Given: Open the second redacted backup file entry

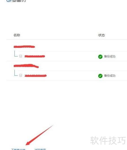Looking at the screenshot, I should pos(36,76).
